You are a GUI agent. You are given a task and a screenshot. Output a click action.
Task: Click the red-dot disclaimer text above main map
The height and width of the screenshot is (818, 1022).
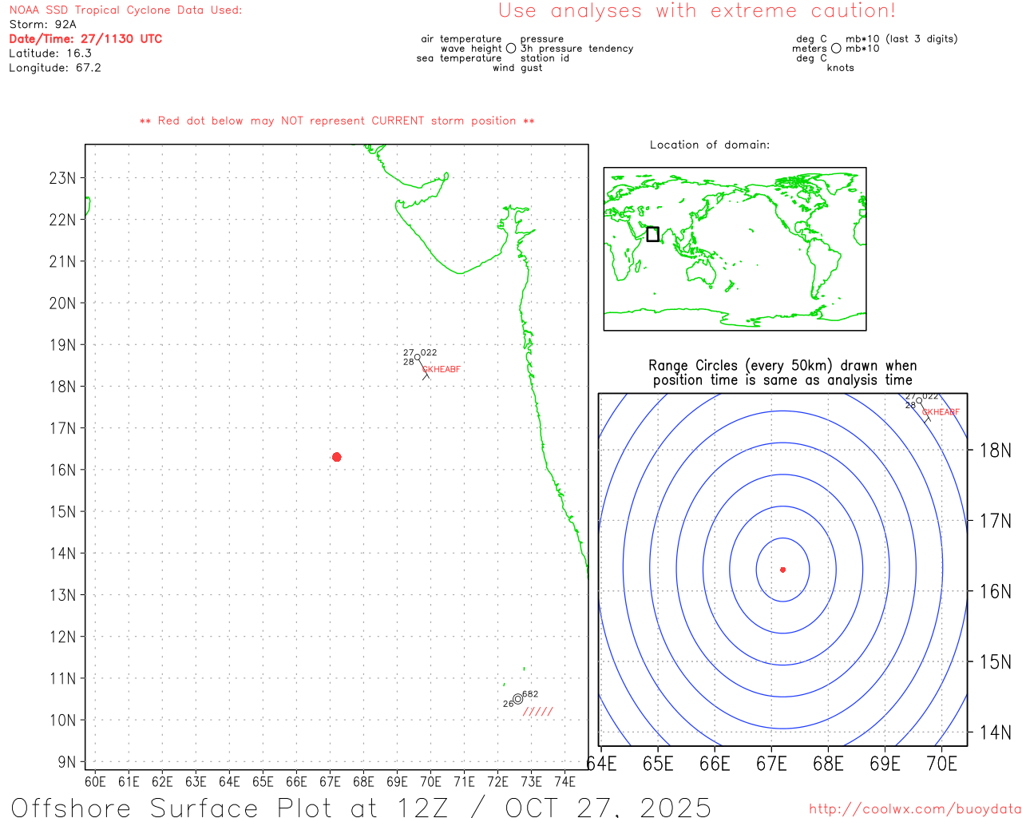[337, 121]
